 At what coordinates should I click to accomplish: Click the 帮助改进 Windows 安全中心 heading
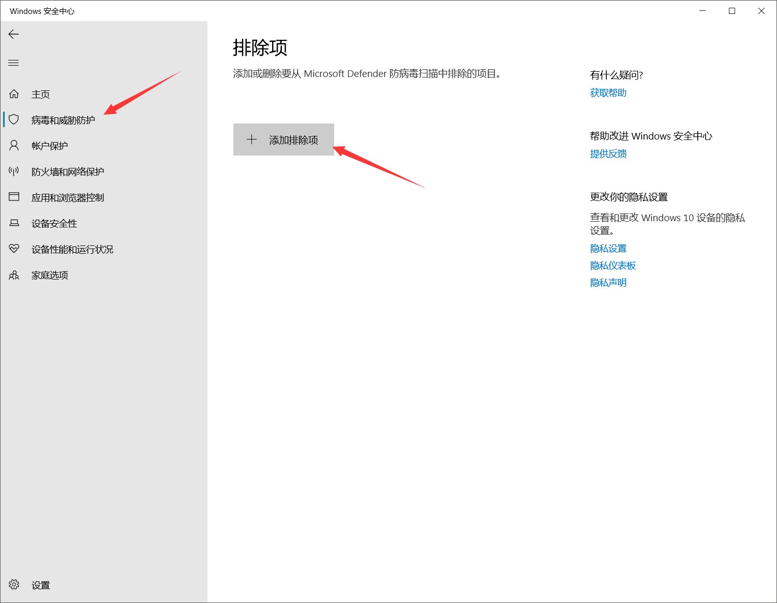(x=651, y=136)
